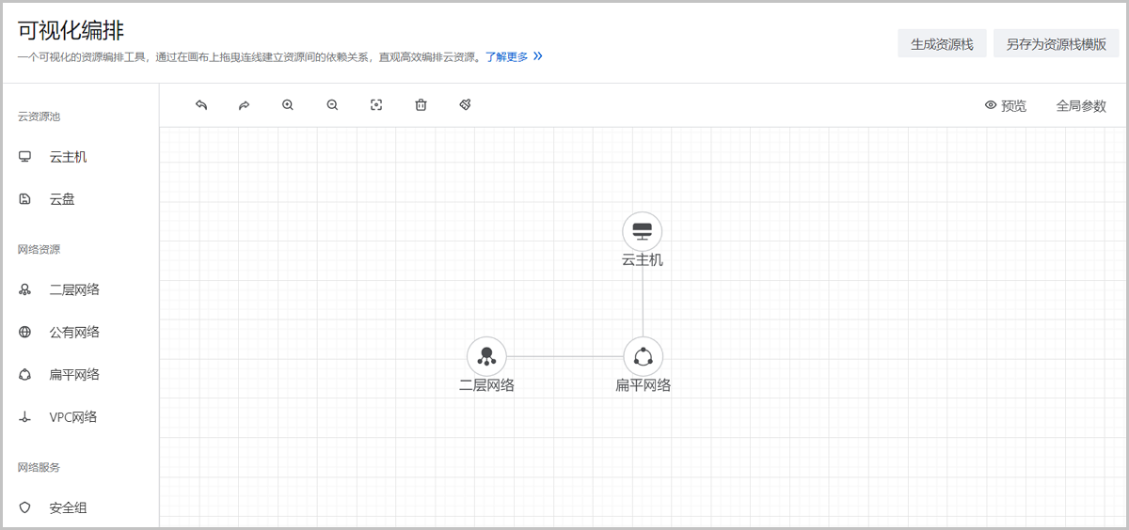Click the 生成资源栈 button
Viewport: 1129px width, 530px height.
[942, 44]
